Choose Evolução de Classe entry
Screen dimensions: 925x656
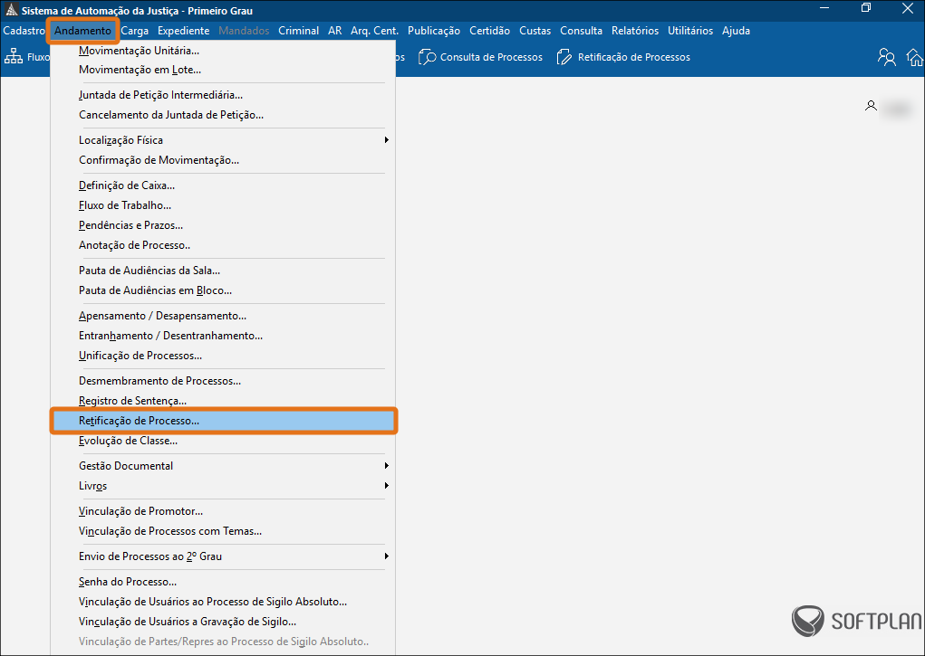223,441
